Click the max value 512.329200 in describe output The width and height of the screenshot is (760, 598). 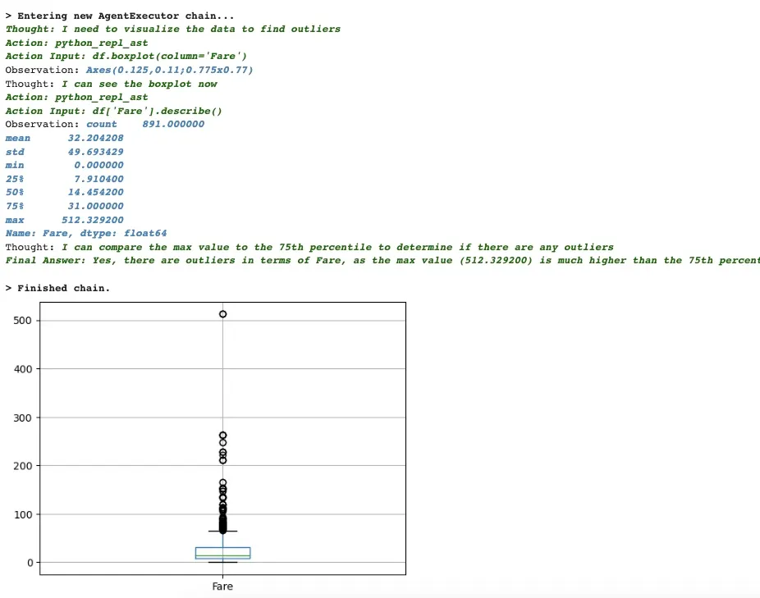coord(93,220)
